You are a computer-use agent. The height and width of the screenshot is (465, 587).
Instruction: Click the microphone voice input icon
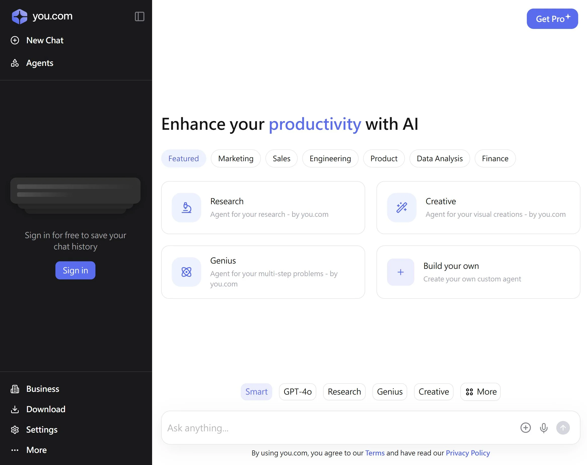coord(543,428)
